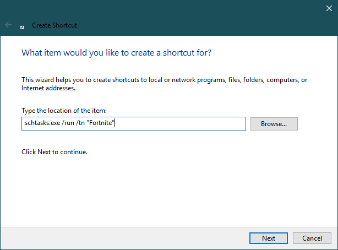Focus the item location text field
338x250 pixels.
pos(134,124)
